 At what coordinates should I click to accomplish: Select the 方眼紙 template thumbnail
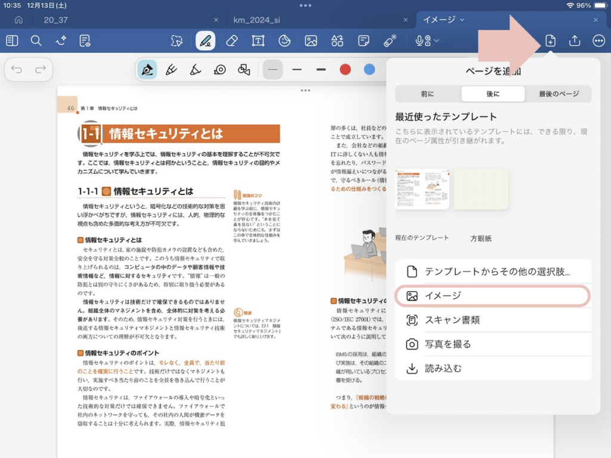pyautogui.click(x=481, y=189)
